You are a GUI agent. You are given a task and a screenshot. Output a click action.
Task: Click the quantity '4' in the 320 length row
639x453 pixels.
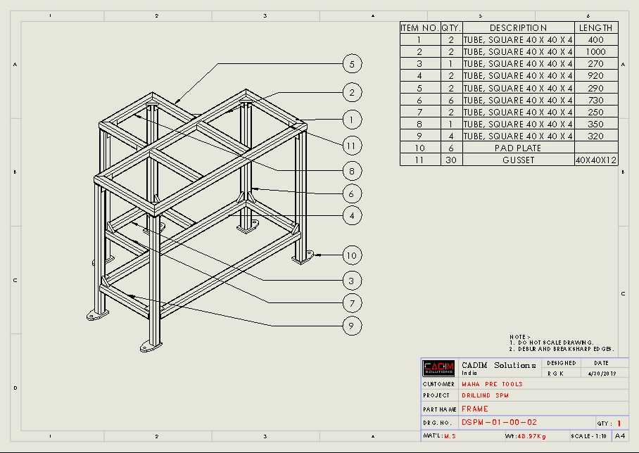tap(451, 136)
